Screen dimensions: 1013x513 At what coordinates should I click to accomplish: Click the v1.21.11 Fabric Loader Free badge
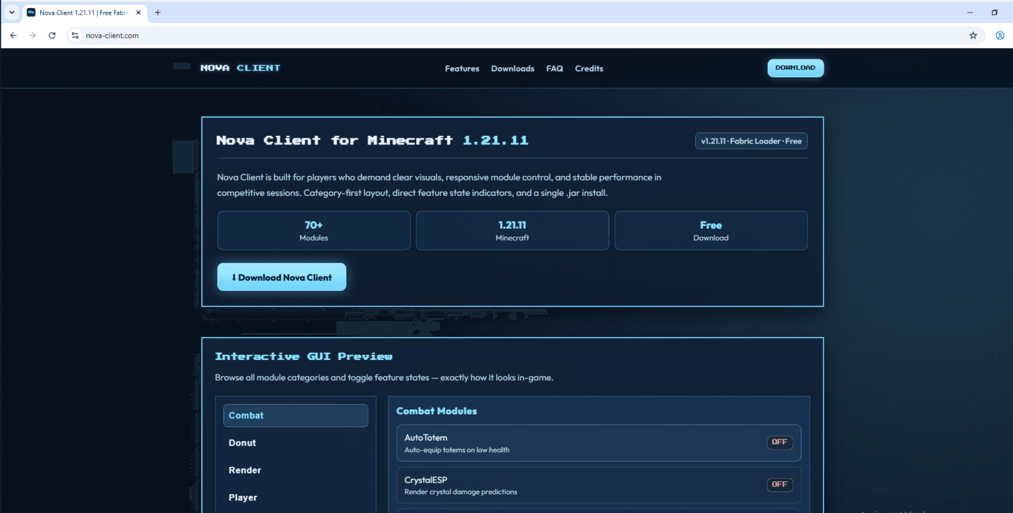pos(751,141)
